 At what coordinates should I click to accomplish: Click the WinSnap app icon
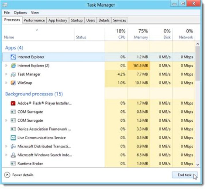(13, 83)
